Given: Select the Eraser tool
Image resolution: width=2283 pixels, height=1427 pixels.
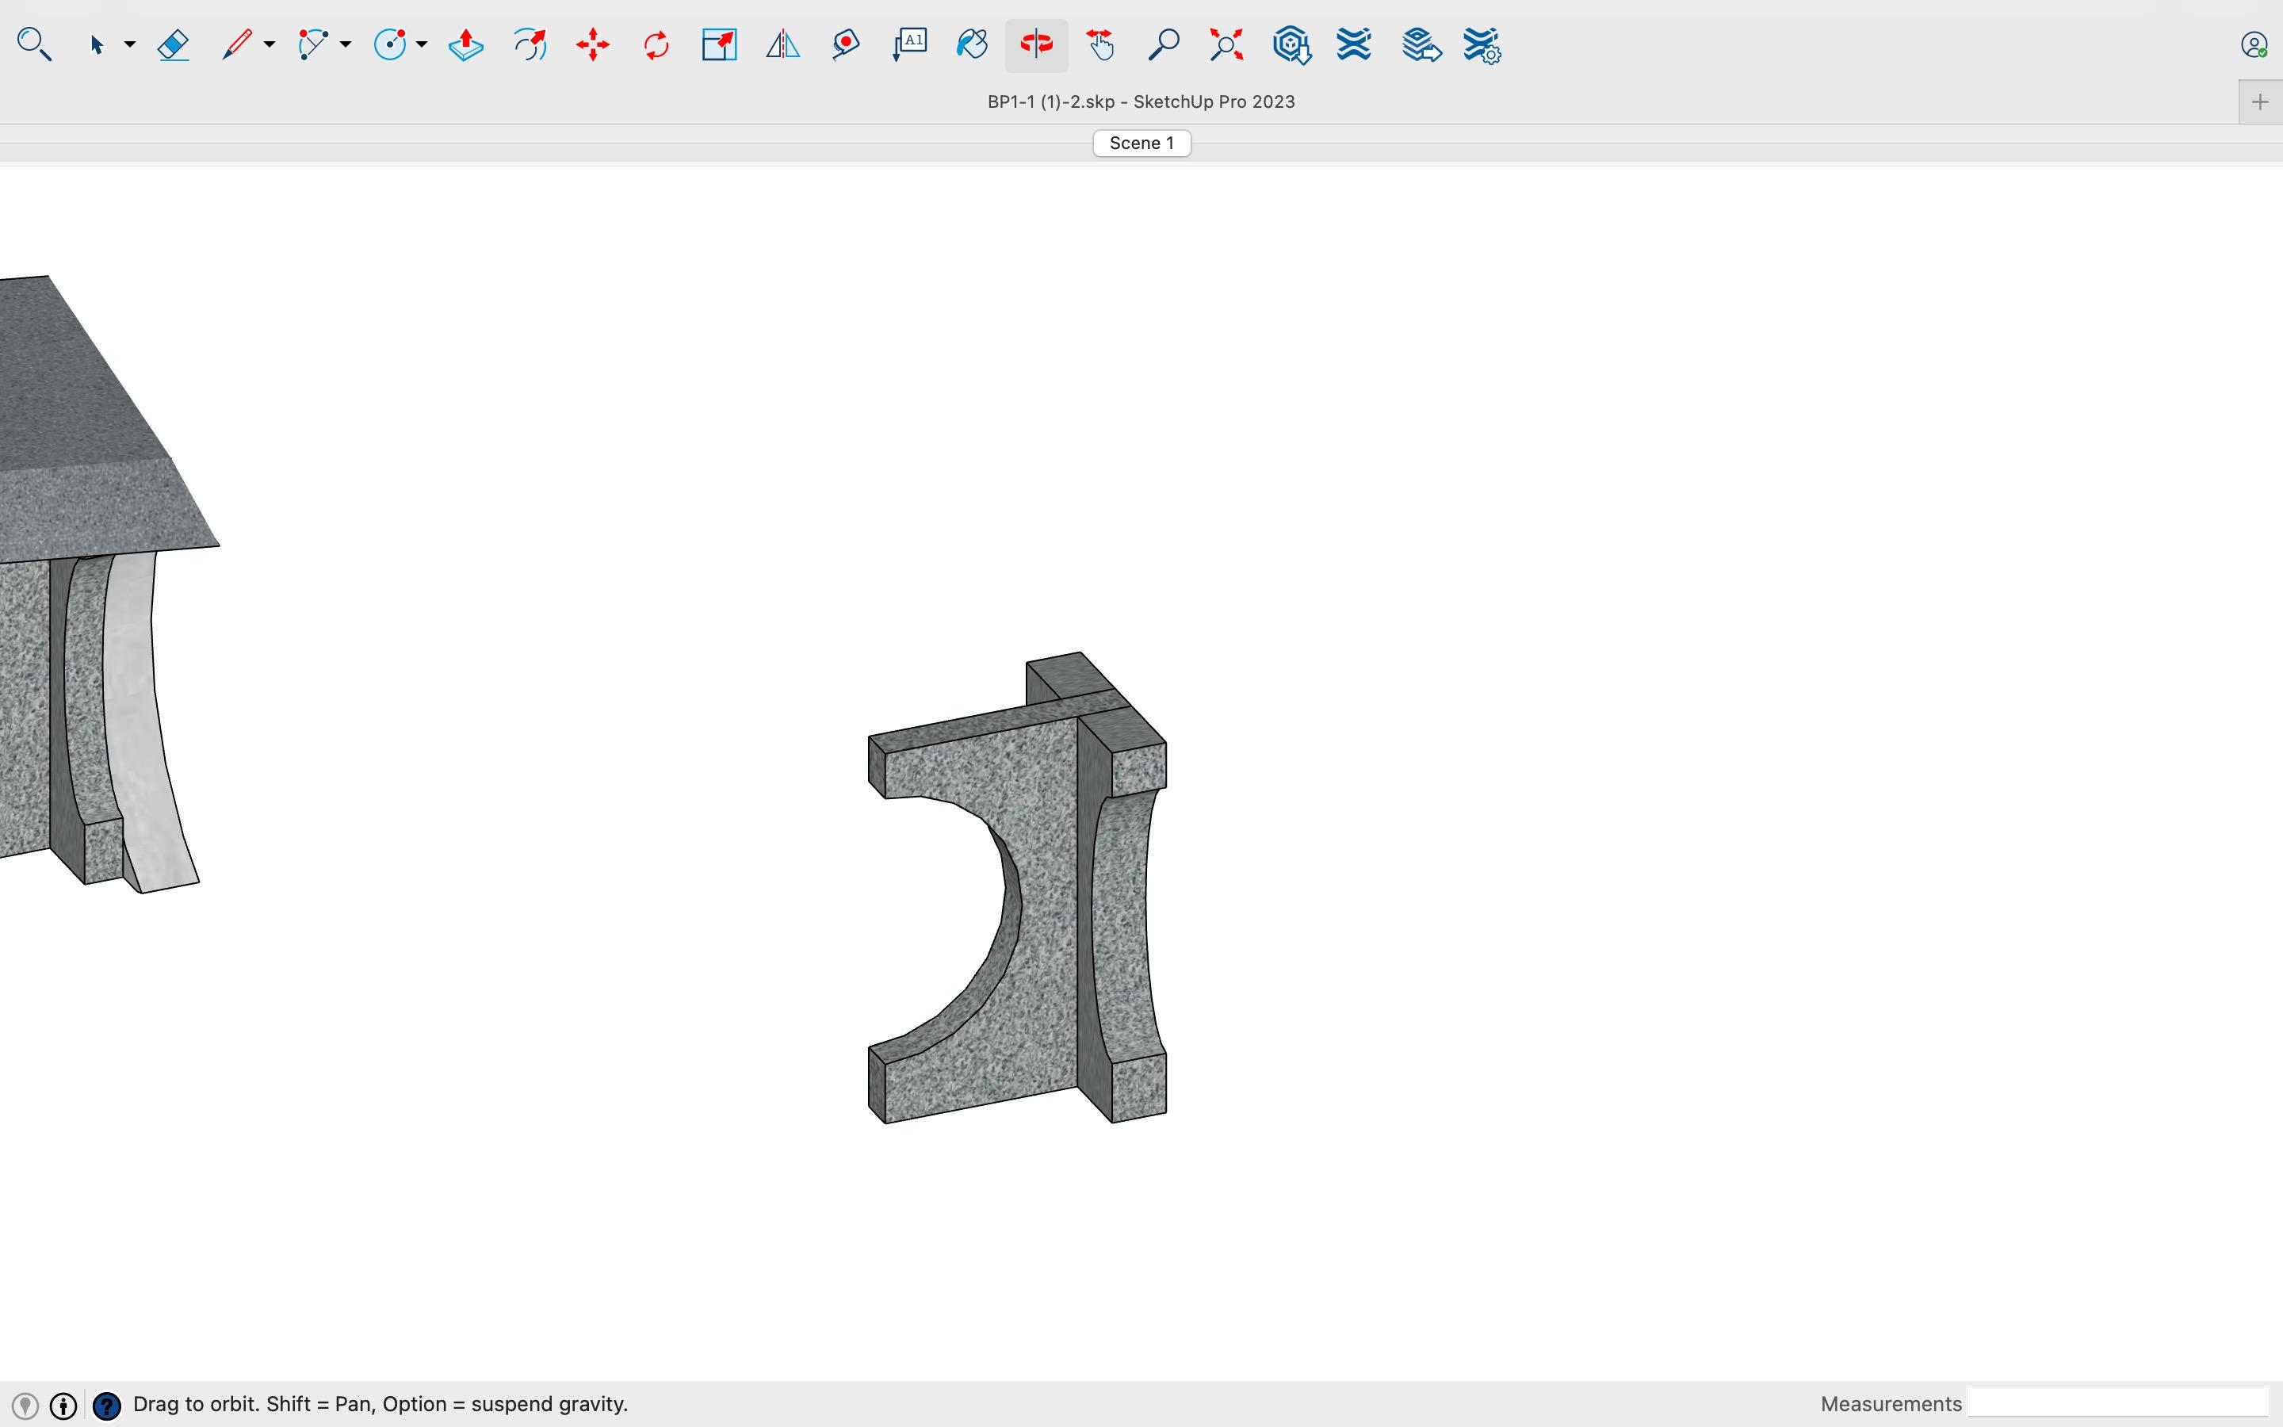Looking at the screenshot, I should click(x=174, y=44).
